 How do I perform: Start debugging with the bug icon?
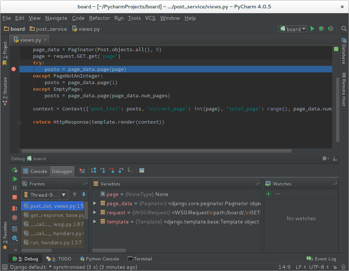tap(321, 29)
